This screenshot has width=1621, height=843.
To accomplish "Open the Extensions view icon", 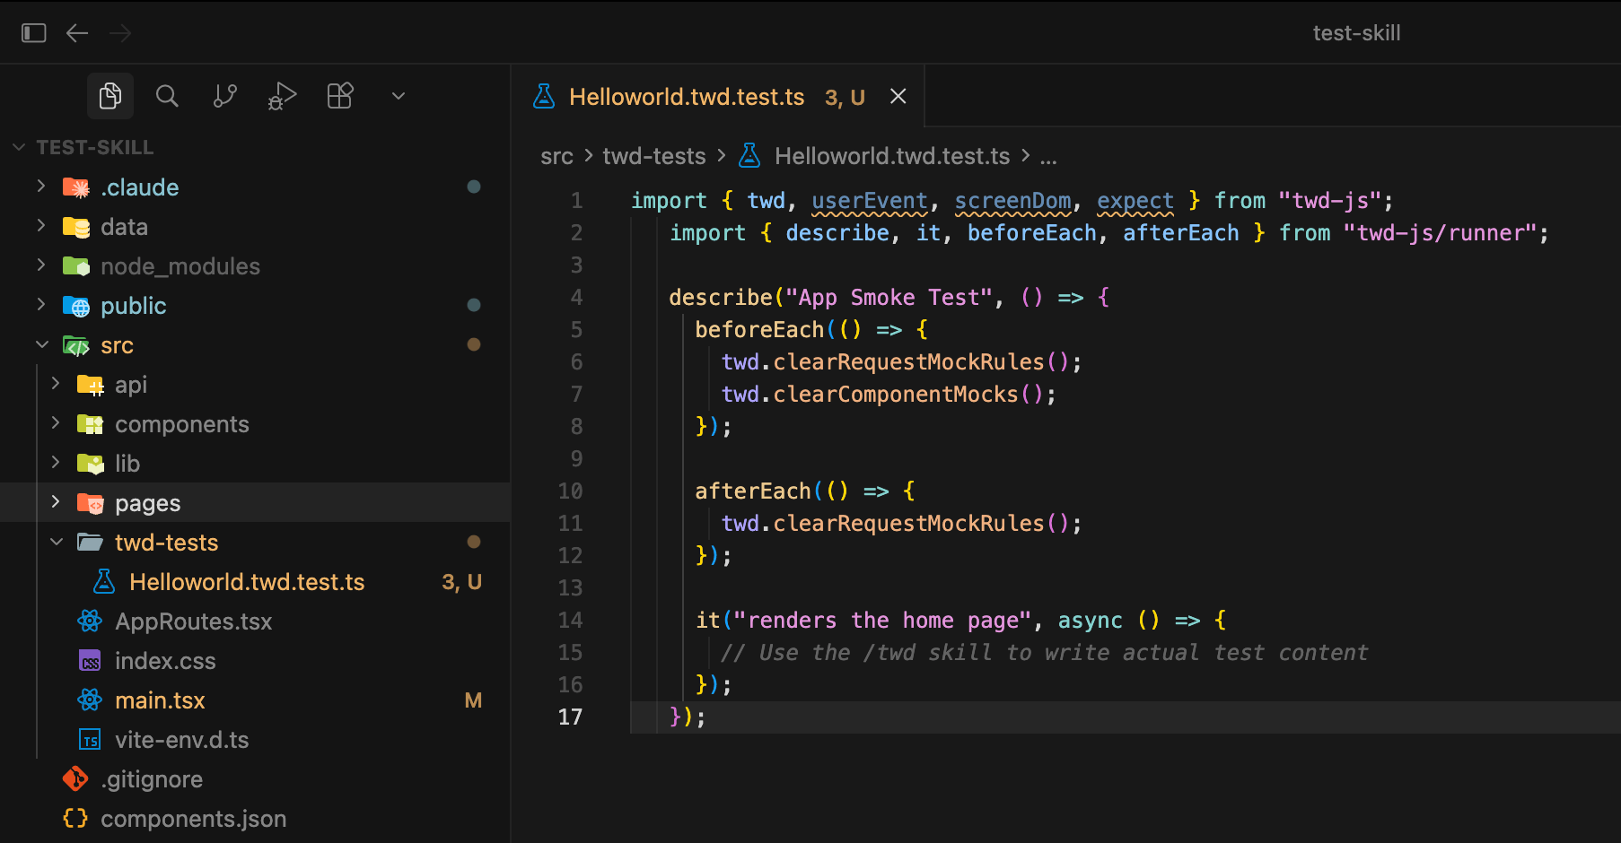I will [x=340, y=95].
